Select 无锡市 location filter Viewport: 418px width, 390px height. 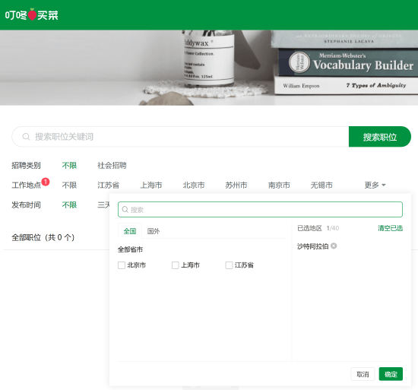tap(321, 185)
